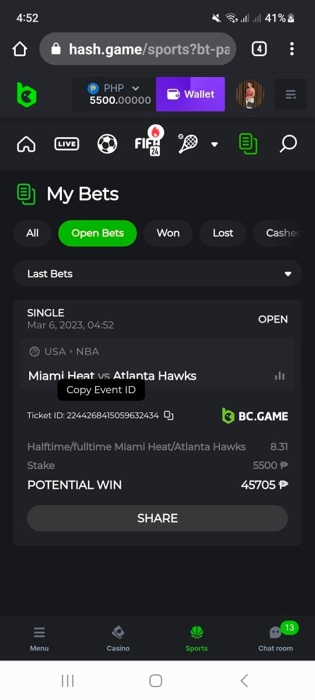Open the FIFA 24 category icon
The height and width of the screenshot is (700, 315).
click(149, 141)
